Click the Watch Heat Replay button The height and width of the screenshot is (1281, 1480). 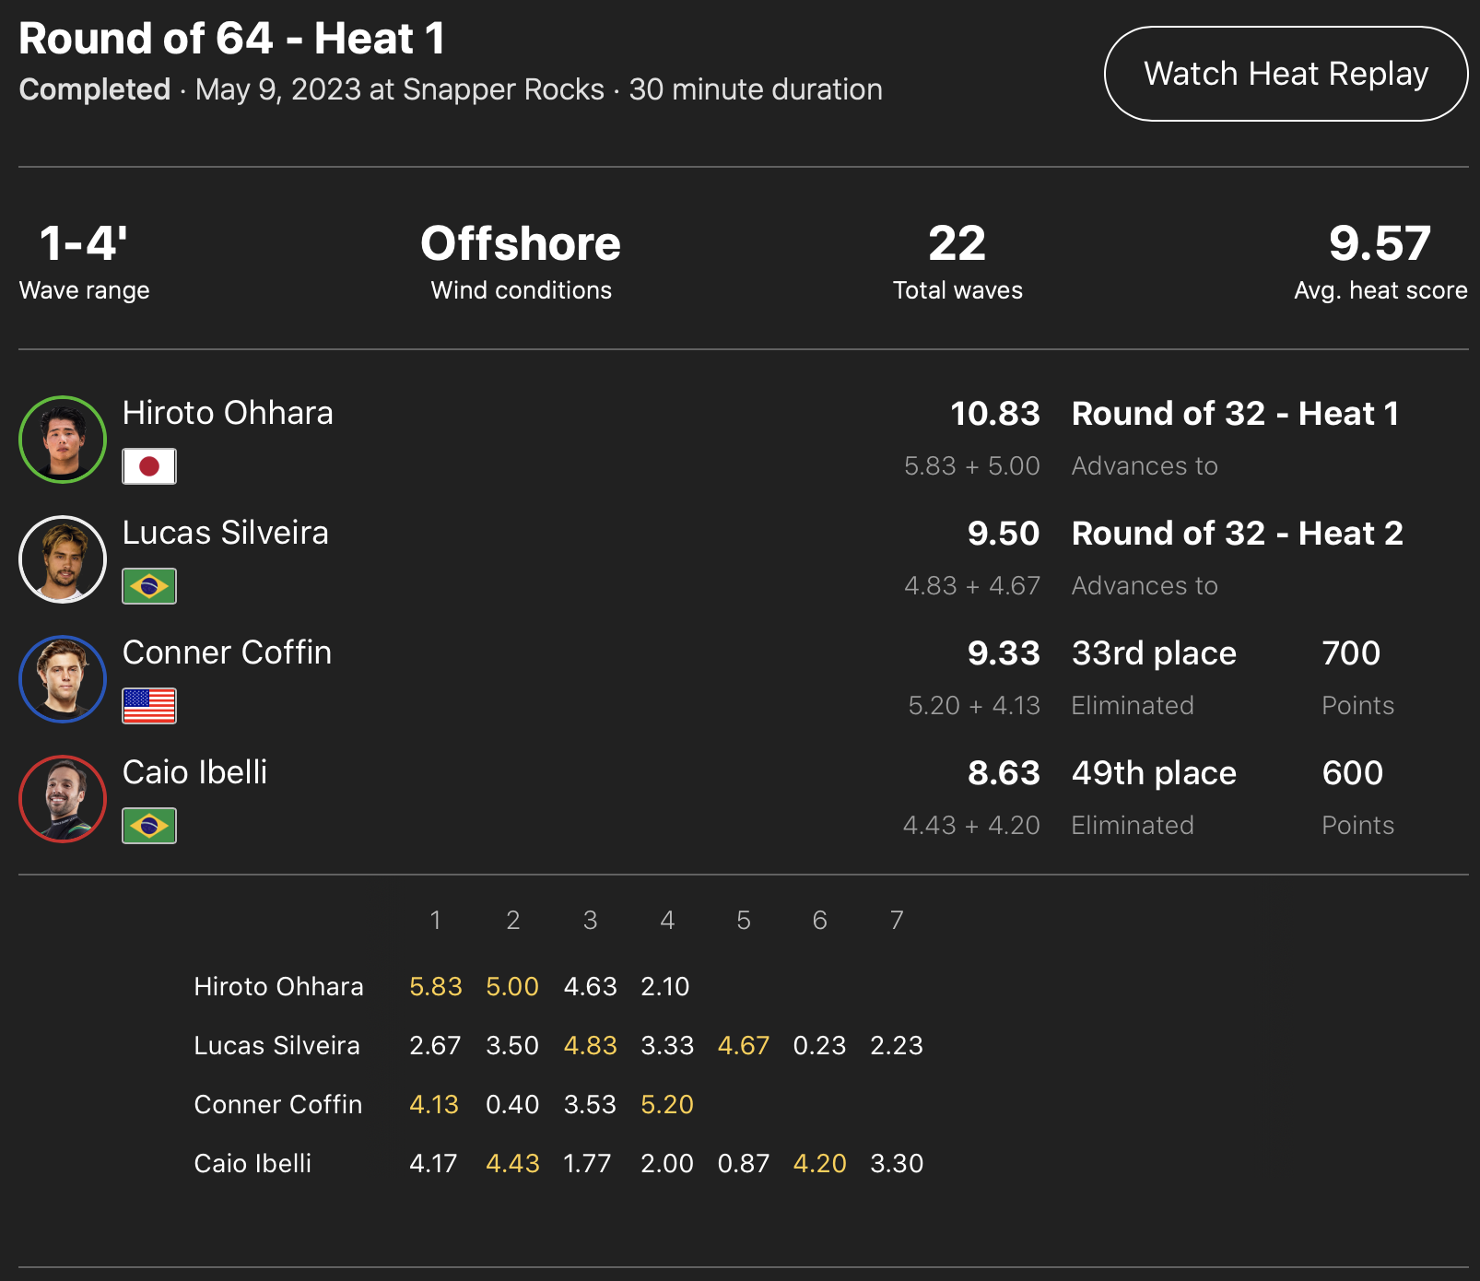1286,74
